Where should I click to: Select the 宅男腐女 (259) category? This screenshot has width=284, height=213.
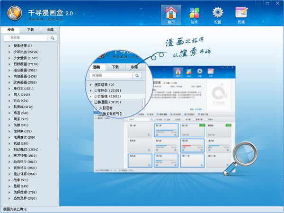24,137
